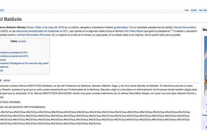Jump to Candidatura presidencial 2011 section
The width and height of the screenshot is (207, 130).
(14, 52)
